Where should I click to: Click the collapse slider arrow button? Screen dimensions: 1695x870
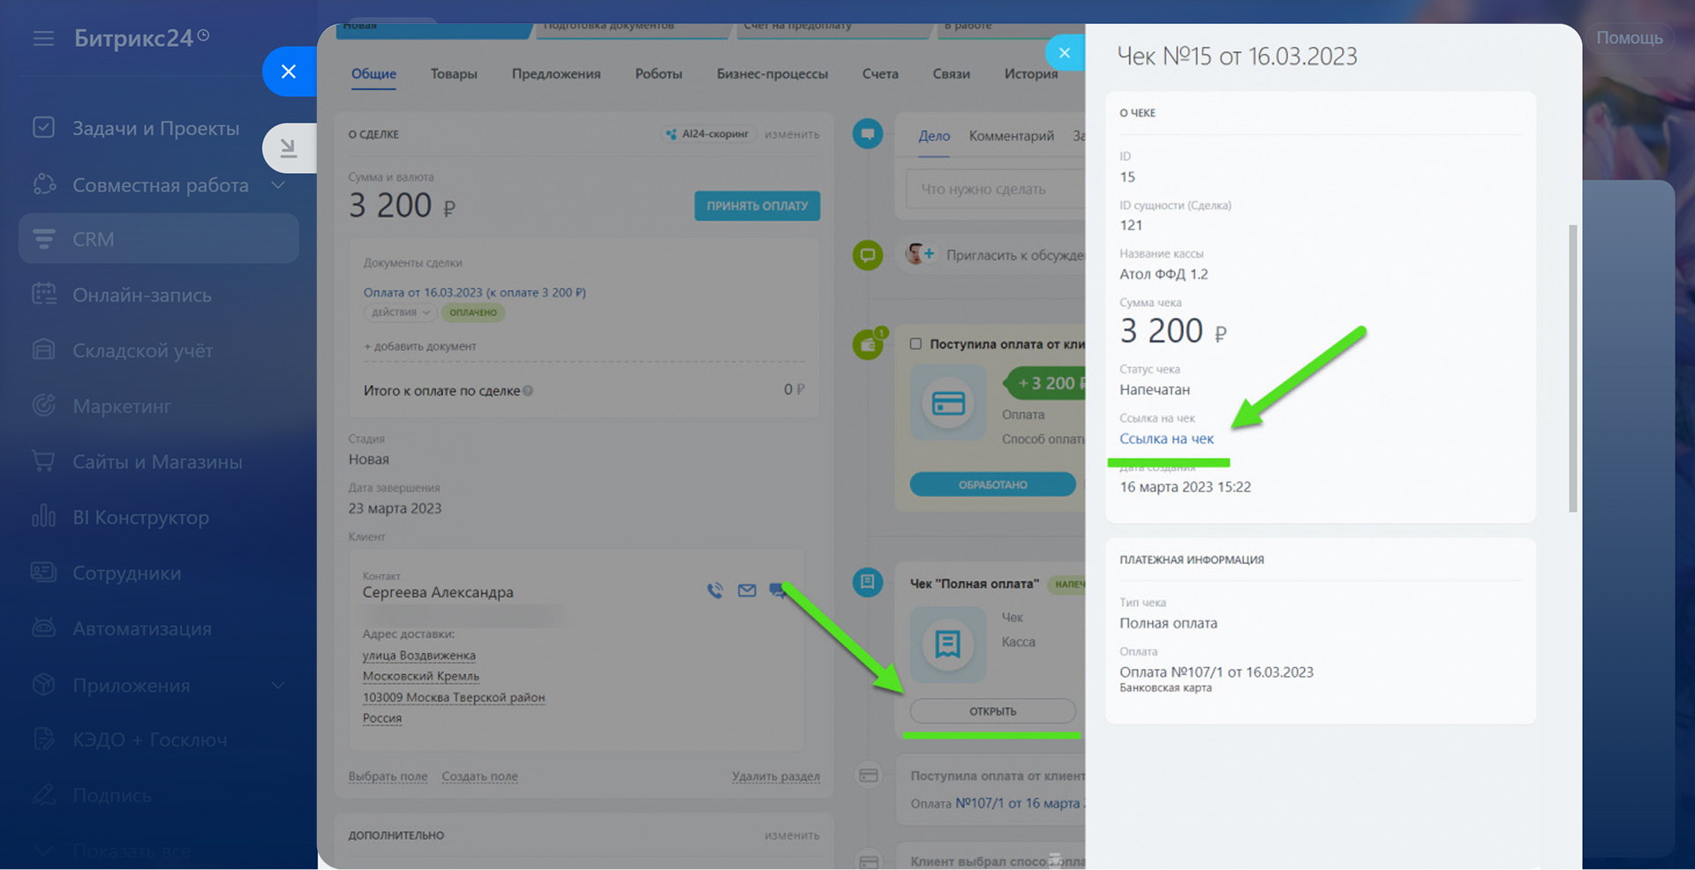point(289,148)
